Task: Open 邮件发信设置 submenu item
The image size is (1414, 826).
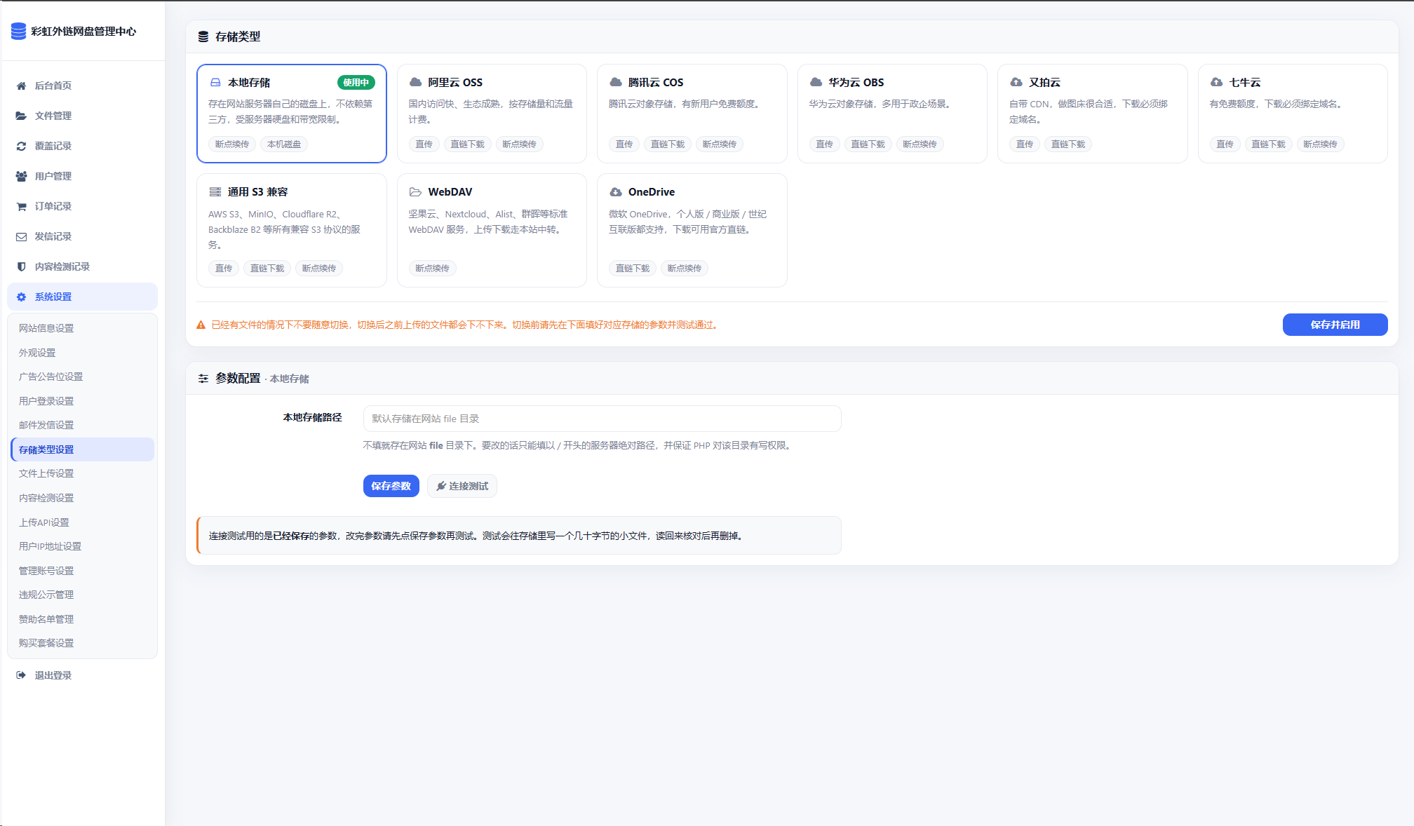Action: (x=83, y=425)
